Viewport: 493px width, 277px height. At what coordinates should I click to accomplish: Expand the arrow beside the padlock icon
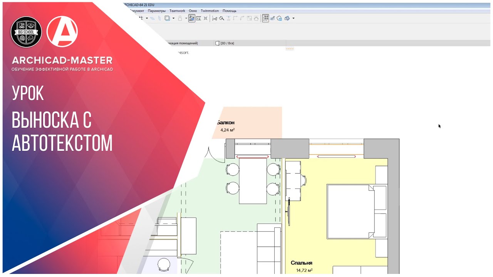pyautogui.click(x=186, y=18)
